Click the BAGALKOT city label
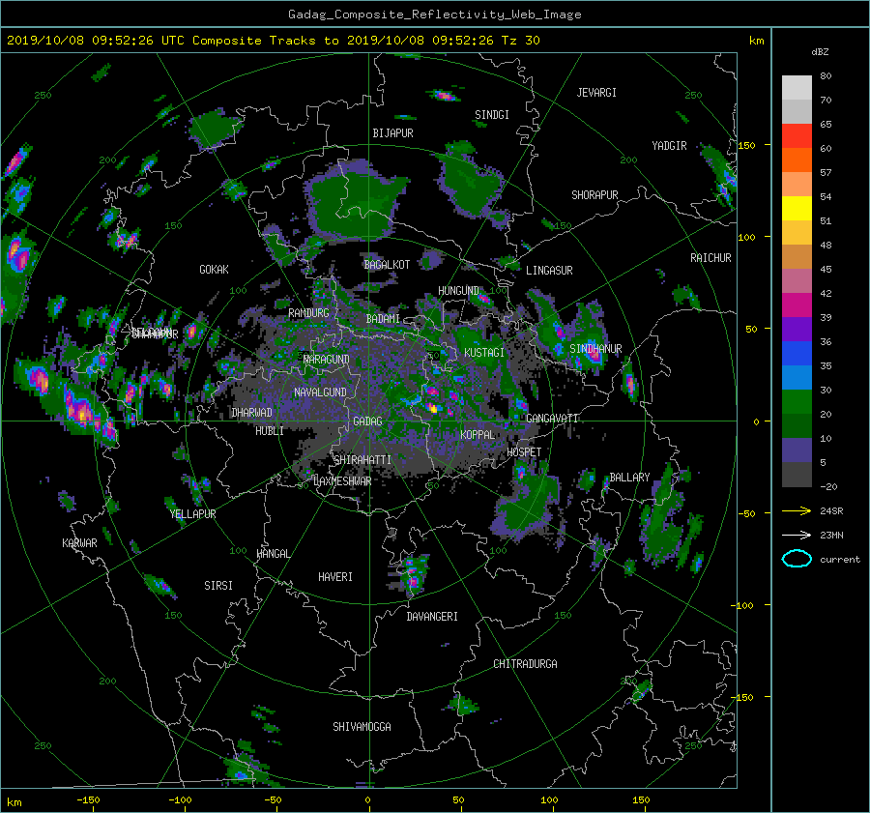 (x=387, y=265)
